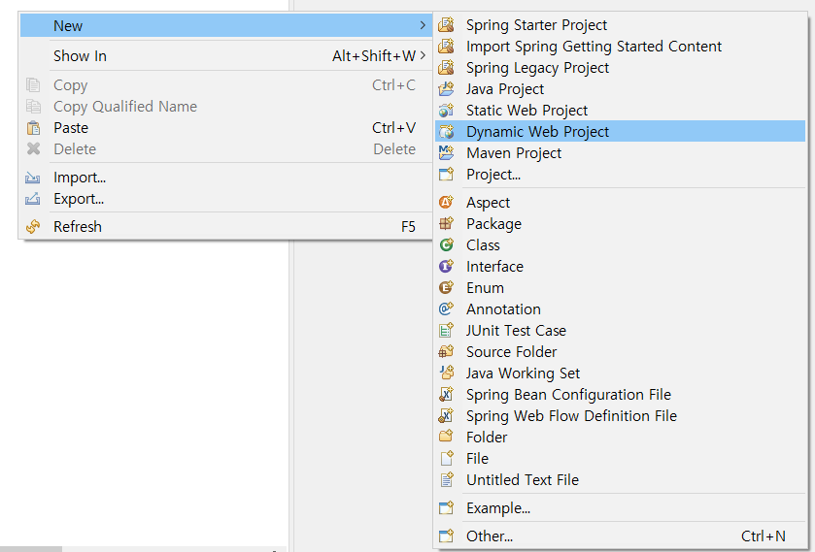
Task: Choose Export... from the context menu
Action: click(x=226, y=199)
